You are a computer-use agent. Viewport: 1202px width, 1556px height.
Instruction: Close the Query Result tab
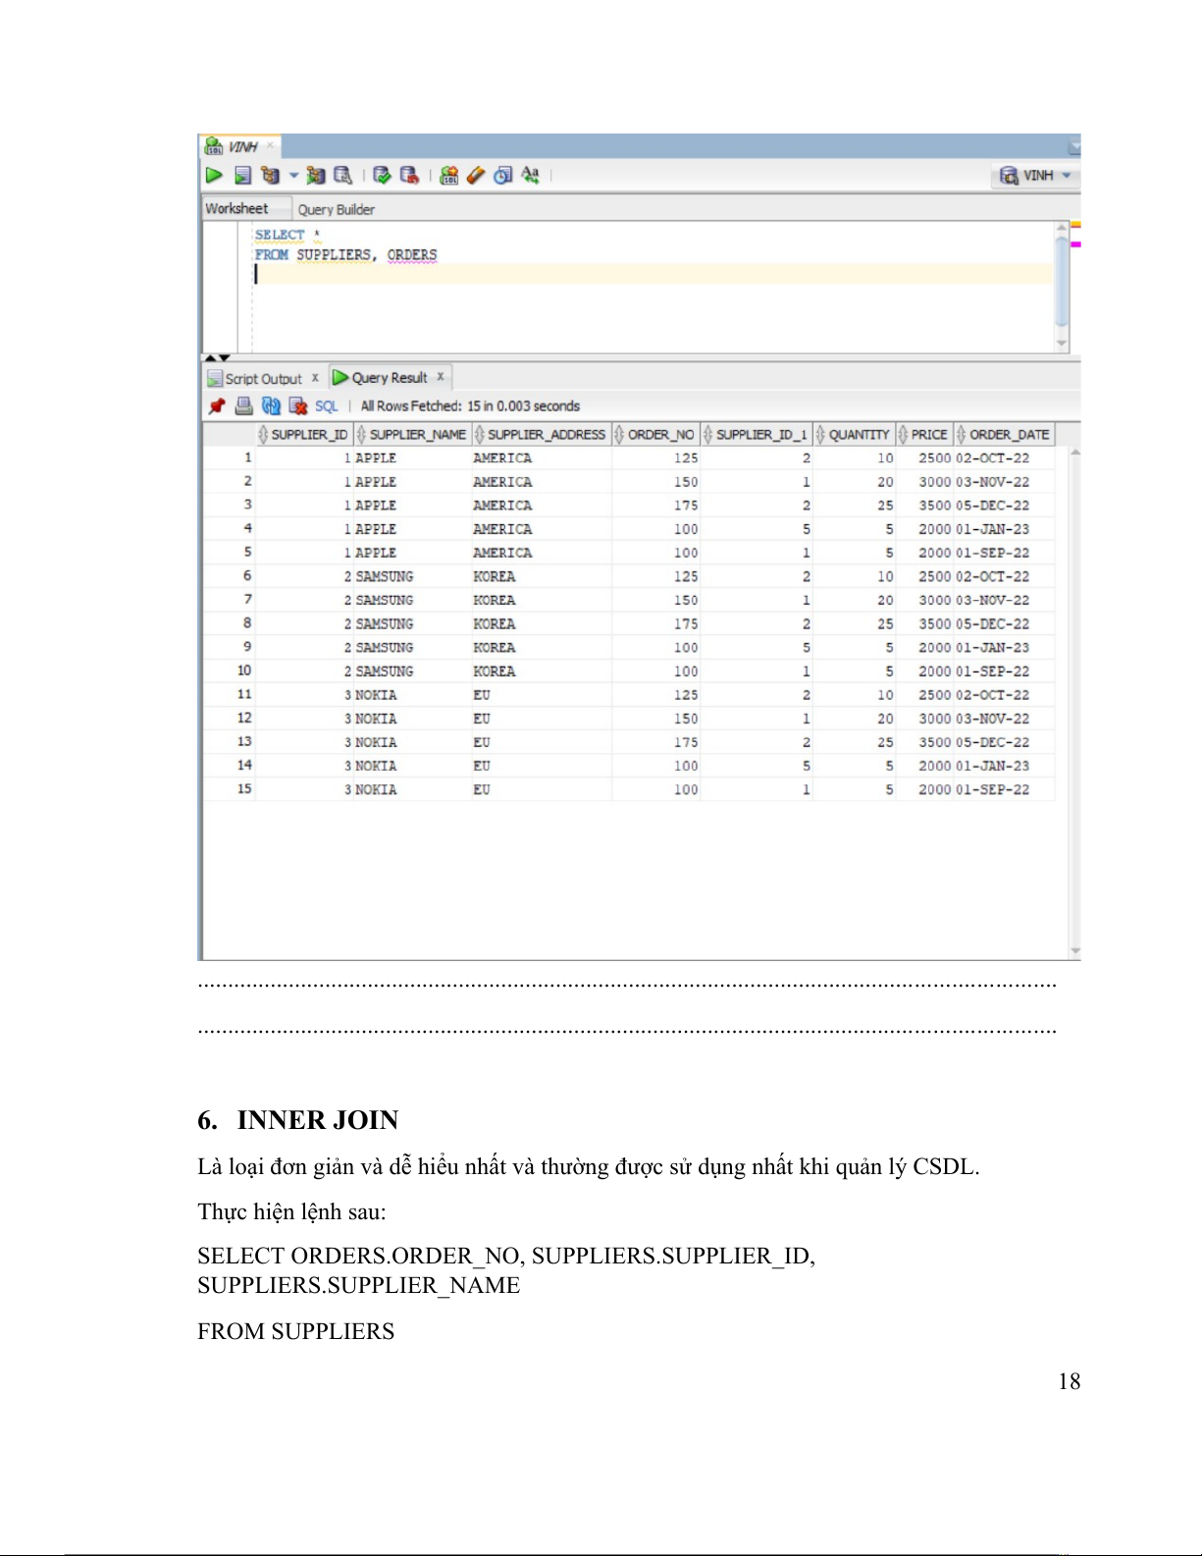click(x=441, y=377)
